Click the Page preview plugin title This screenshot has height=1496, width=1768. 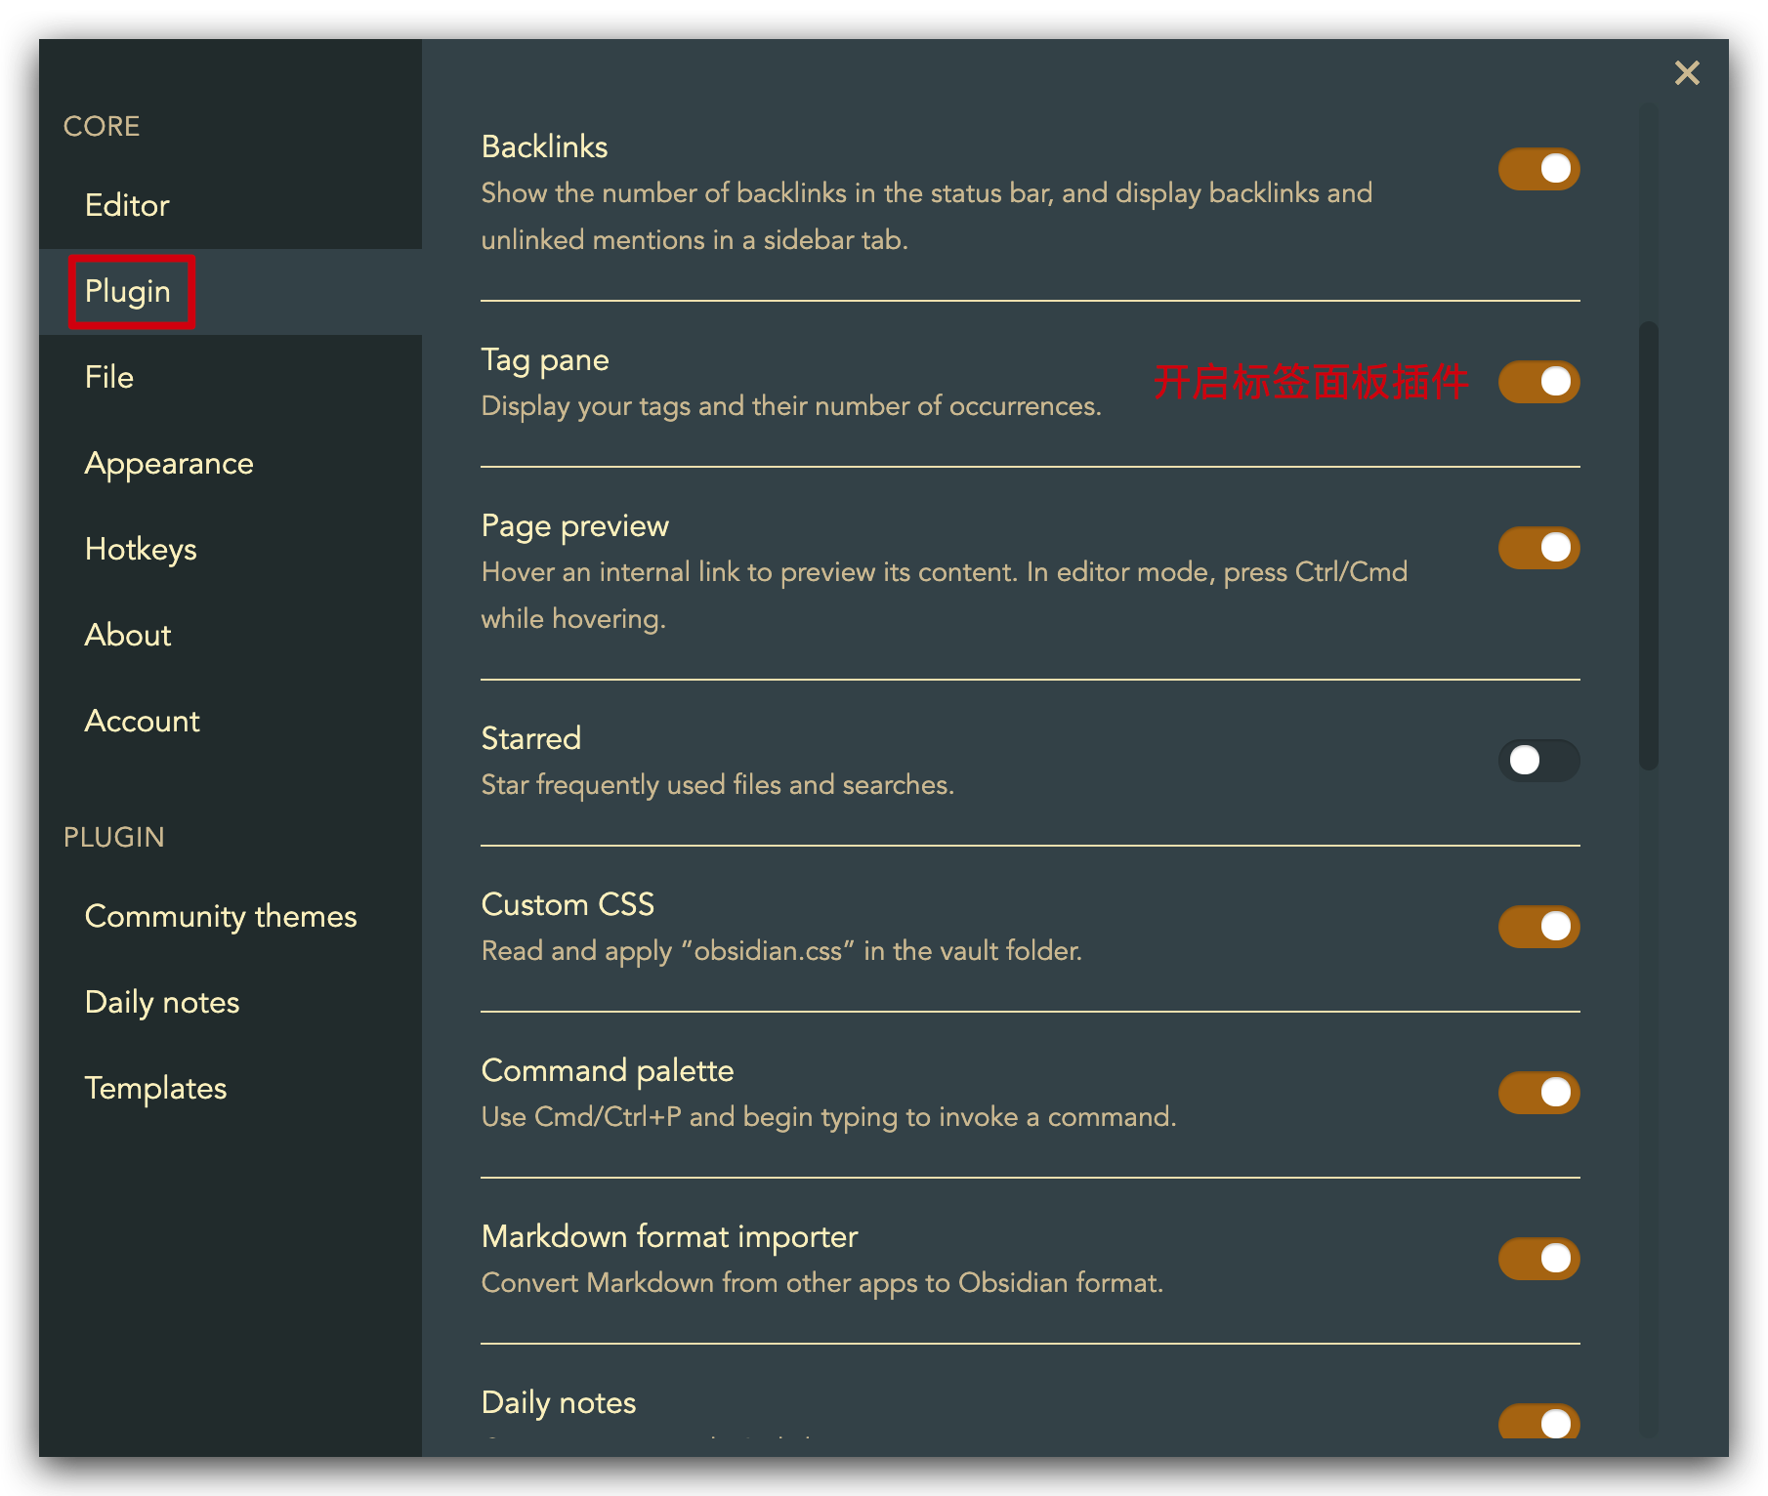pos(575,526)
